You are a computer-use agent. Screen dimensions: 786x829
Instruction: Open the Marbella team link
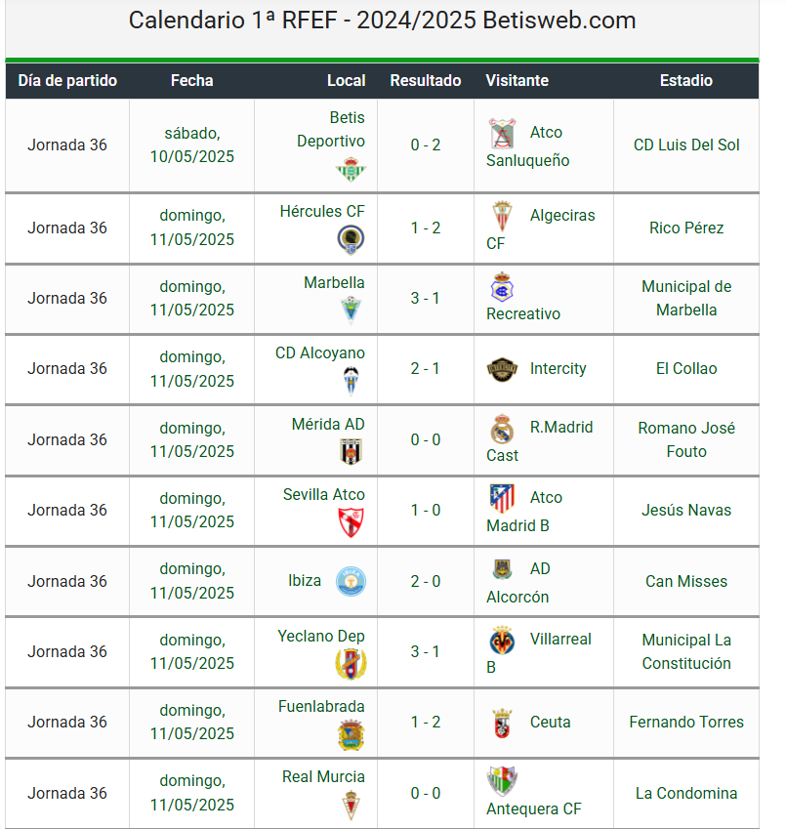pos(334,283)
